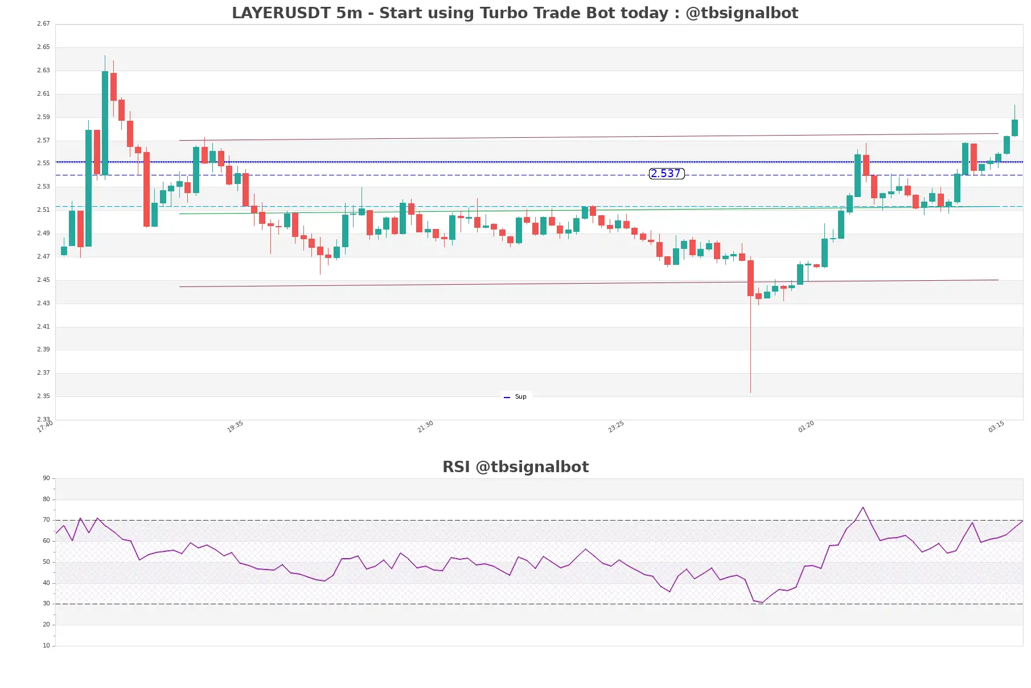Click the RSI @tbsignalbot subtitle
The height and width of the screenshot is (688, 1031).
[x=515, y=467]
